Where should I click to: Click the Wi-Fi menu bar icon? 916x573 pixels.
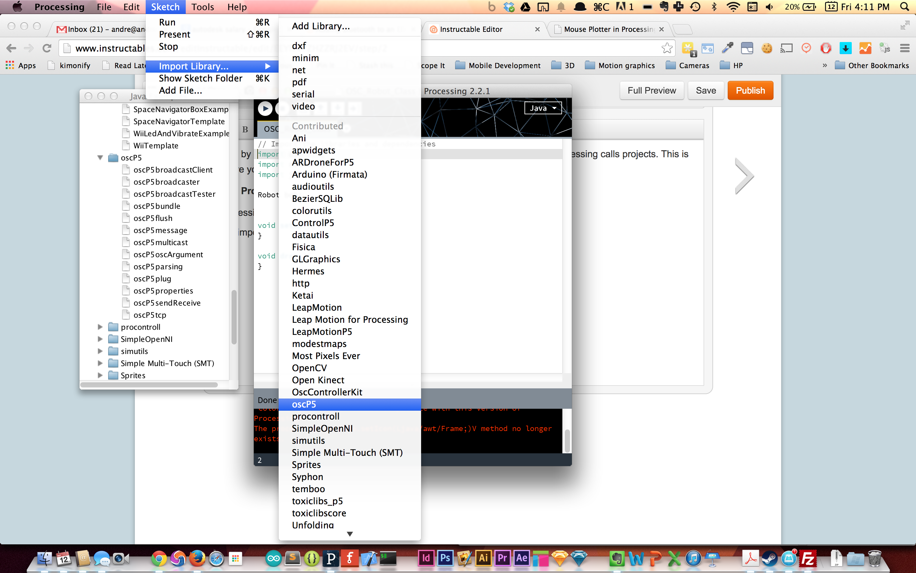click(733, 7)
